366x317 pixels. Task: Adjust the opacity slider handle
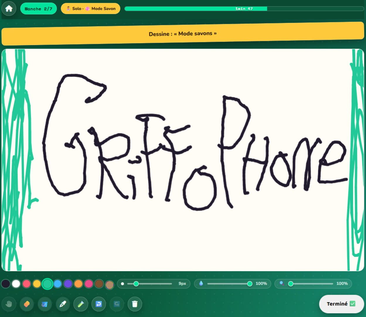pos(250,284)
